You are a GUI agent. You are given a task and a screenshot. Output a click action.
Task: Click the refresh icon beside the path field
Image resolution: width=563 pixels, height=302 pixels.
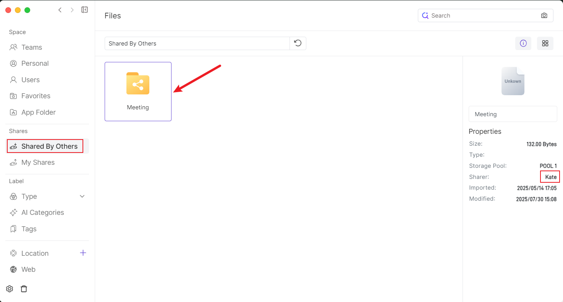pyautogui.click(x=298, y=43)
